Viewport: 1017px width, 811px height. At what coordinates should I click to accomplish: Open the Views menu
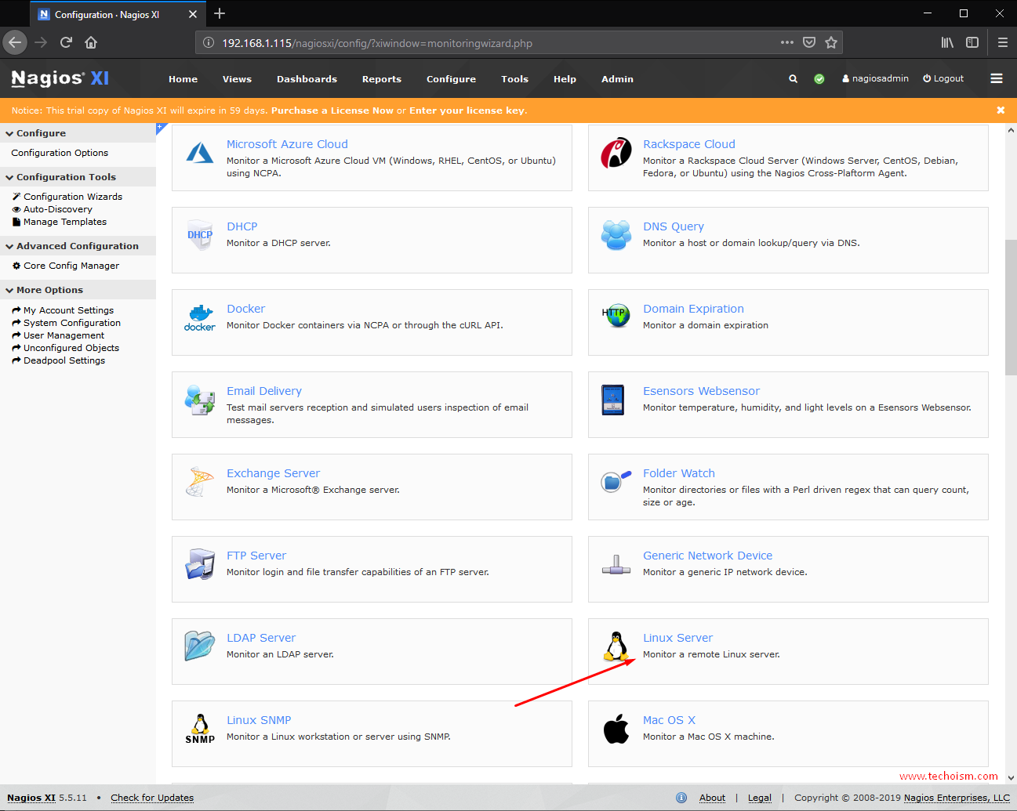click(237, 79)
